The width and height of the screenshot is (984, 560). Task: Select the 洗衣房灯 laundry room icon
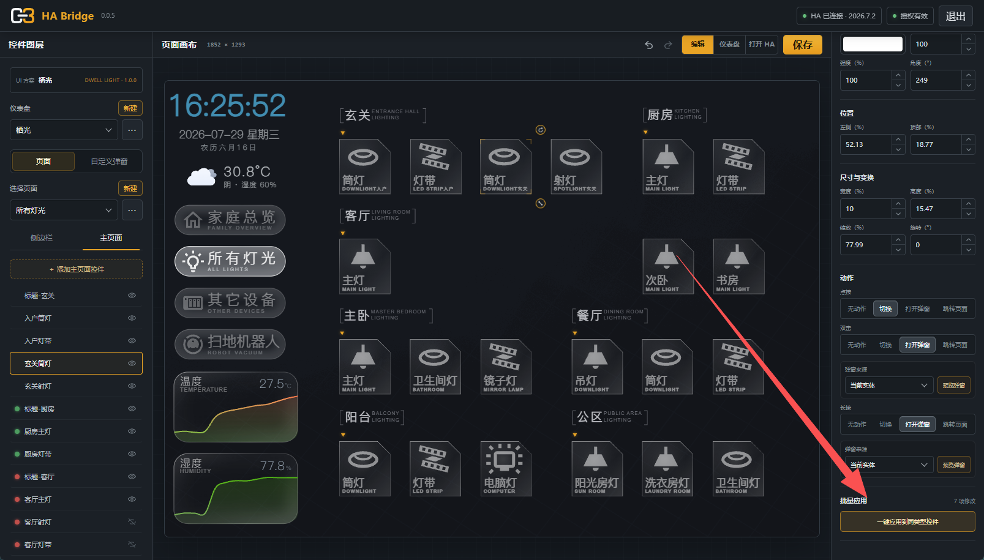(x=667, y=468)
